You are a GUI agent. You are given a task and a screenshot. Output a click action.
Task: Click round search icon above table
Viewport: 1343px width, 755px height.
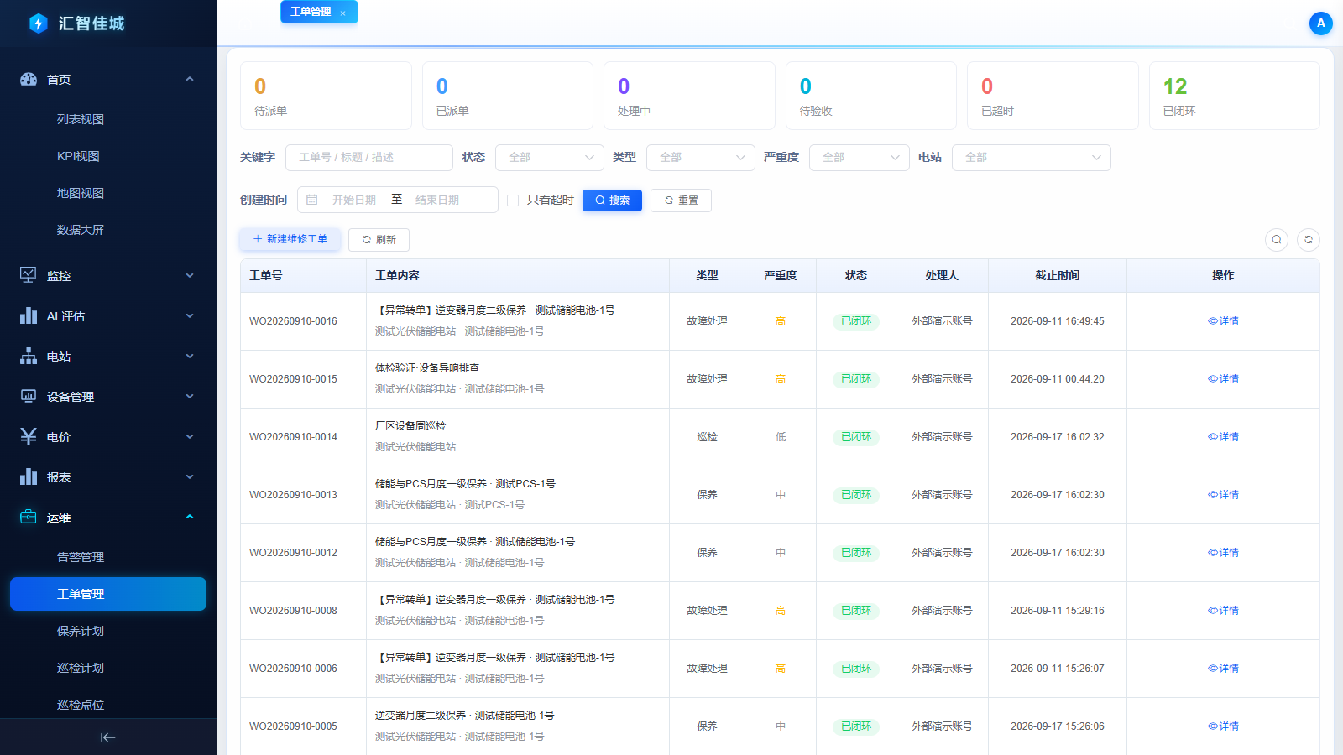tap(1277, 240)
